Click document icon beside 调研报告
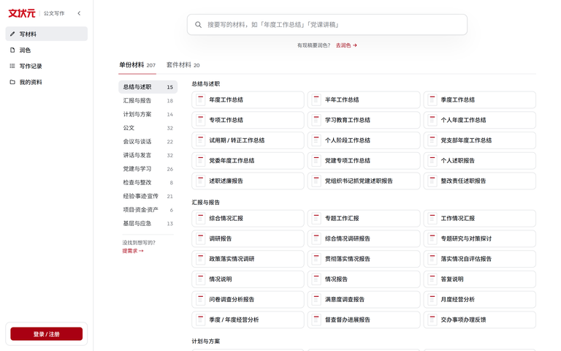The image size is (561, 351). point(200,238)
